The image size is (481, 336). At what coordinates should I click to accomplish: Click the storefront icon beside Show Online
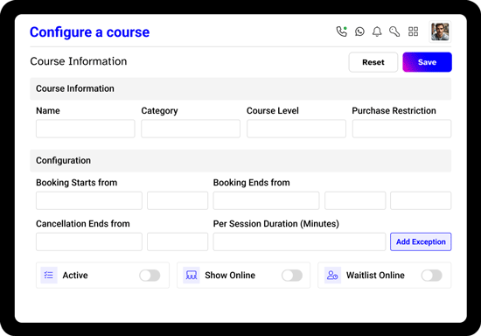click(192, 275)
